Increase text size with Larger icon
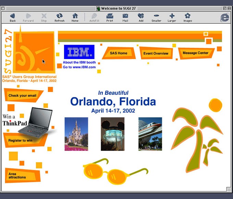 point(172,16)
